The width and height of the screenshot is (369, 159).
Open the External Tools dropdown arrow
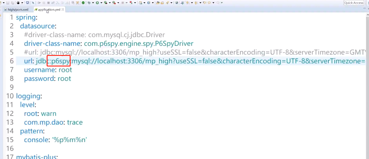[118, 3]
